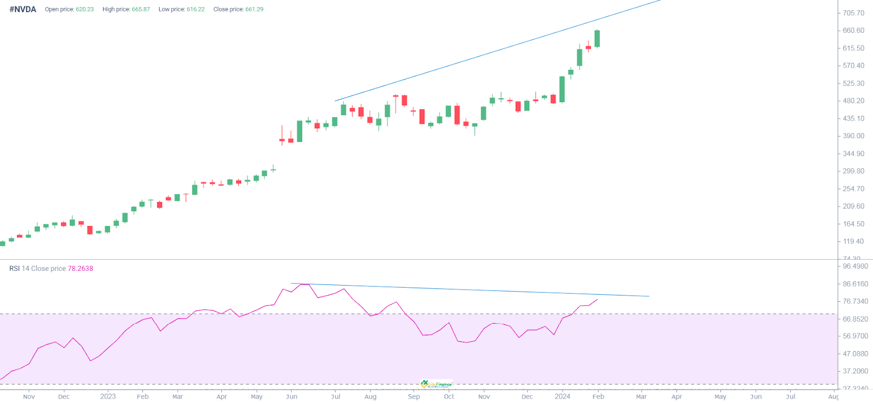Click the Sep label on time axis
The width and height of the screenshot is (873, 404).
click(x=414, y=397)
